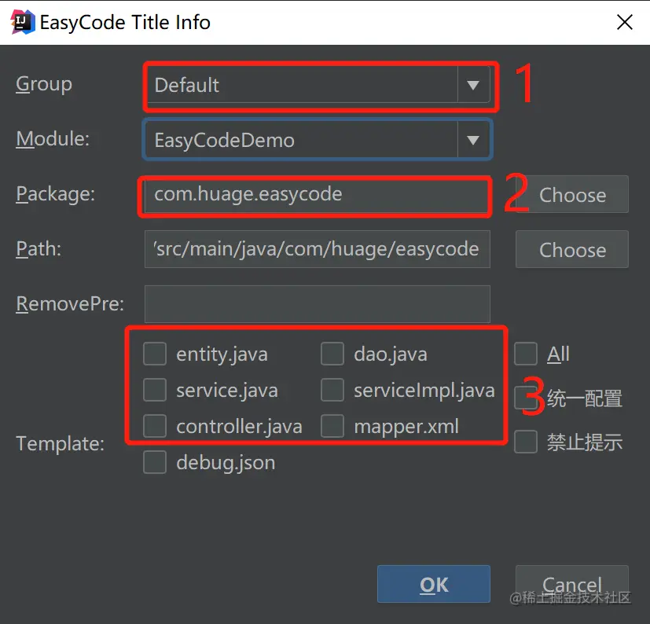
Task: Tick the service.java checkbox
Action: (x=155, y=390)
